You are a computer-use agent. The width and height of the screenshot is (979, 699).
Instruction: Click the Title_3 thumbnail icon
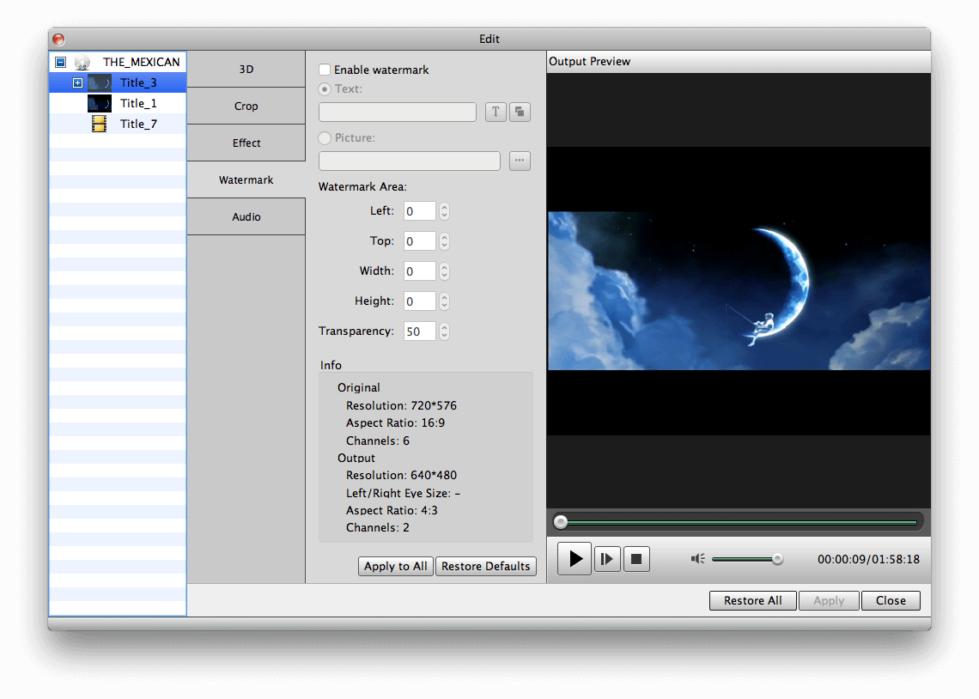coord(100,82)
